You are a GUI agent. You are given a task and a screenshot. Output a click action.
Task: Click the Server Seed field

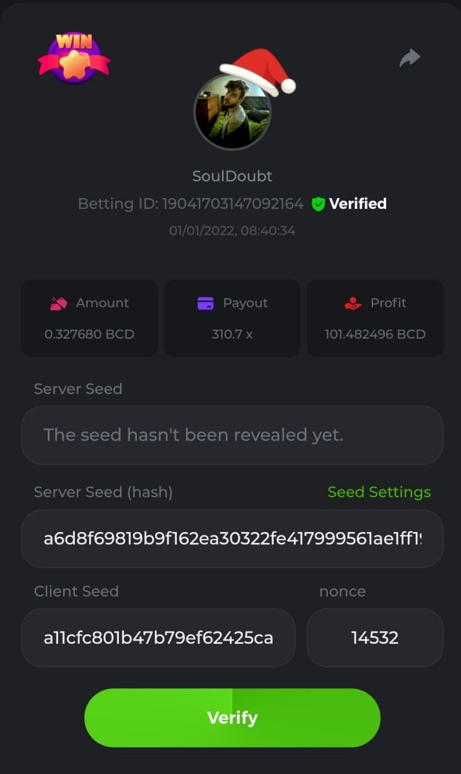(232, 435)
